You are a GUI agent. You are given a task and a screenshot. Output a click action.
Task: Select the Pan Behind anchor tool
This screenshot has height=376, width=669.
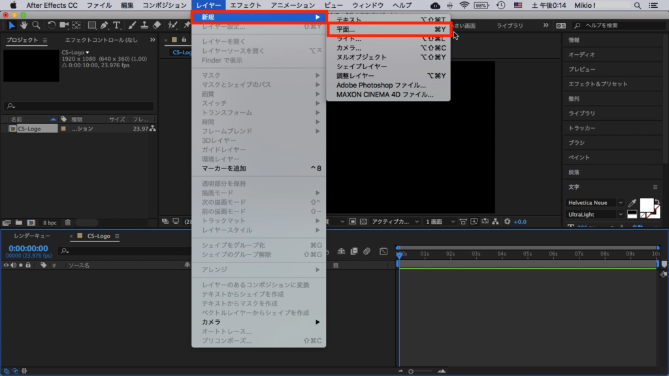pyautogui.click(x=77, y=25)
